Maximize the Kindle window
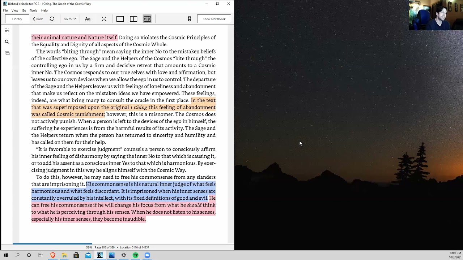Screen dimensions: 463x260 217,4
